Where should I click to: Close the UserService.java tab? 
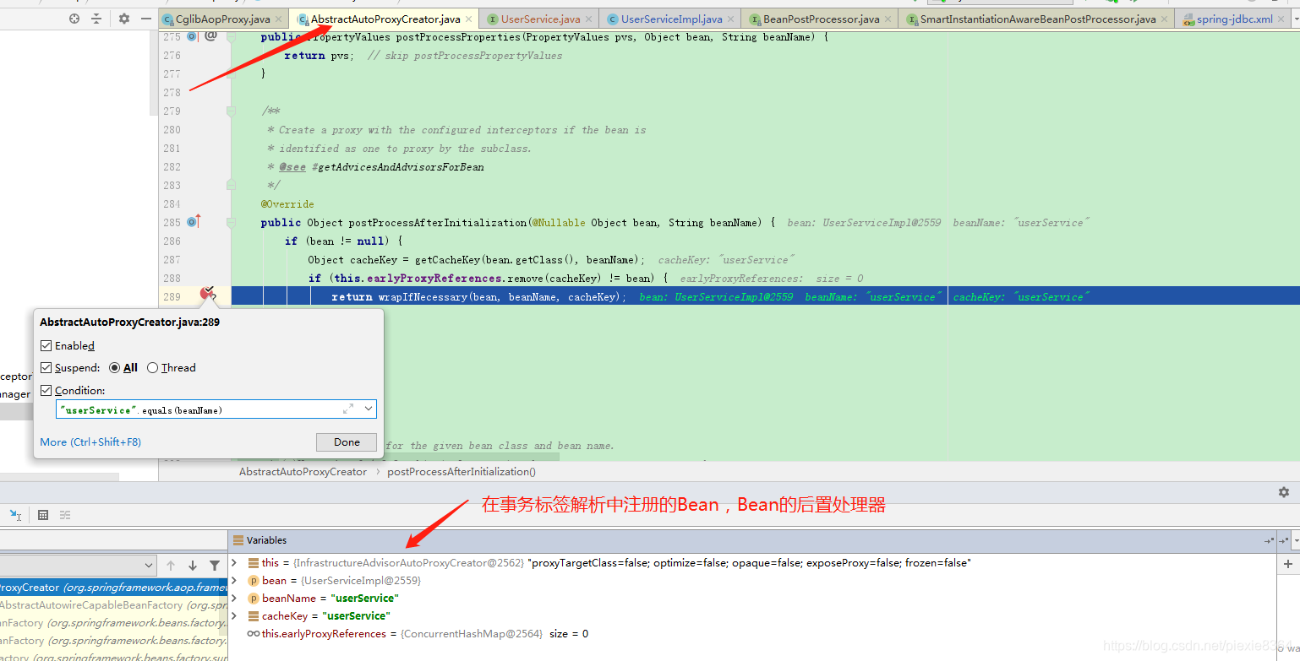click(590, 19)
